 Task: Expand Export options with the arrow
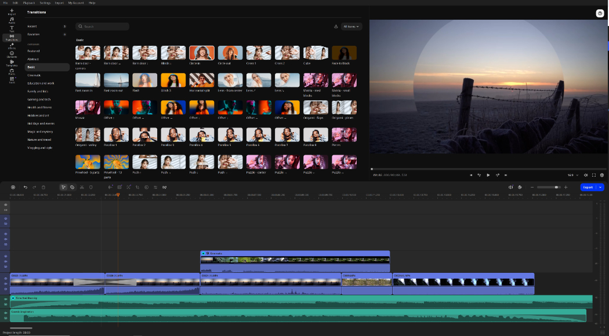pos(600,187)
